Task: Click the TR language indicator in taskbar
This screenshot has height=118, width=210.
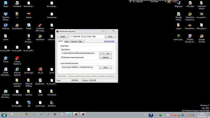Action: [145, 115]
